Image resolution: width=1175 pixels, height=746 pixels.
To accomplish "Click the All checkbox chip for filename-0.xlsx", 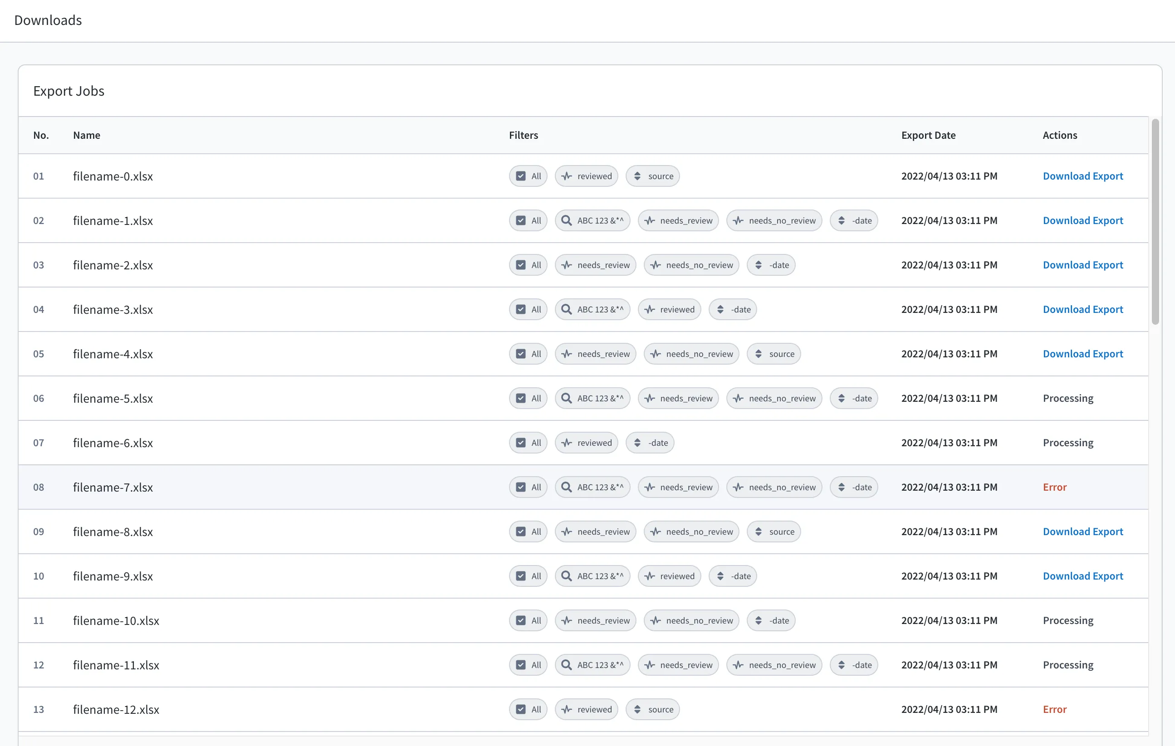I will (528, 176).
